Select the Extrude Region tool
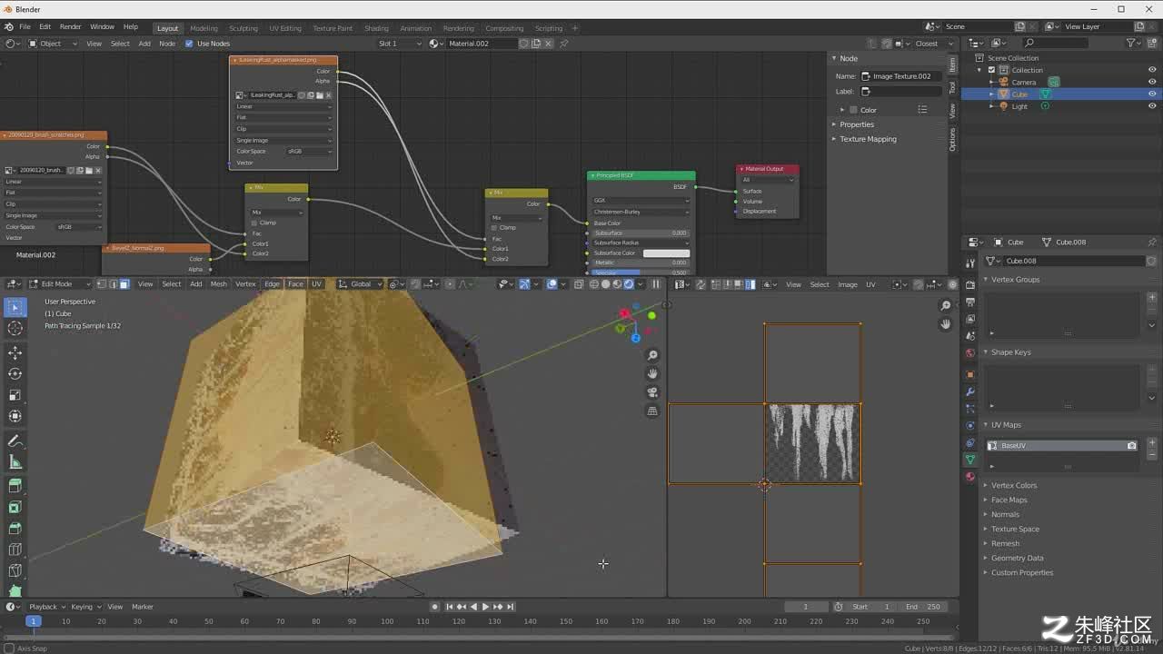This screenshot has height=654, width=1163. point(15,486)
